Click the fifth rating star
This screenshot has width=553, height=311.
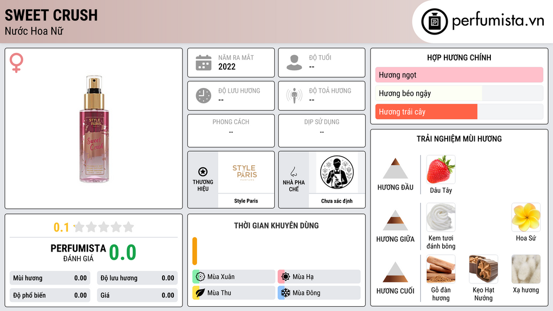coord(129,227)
